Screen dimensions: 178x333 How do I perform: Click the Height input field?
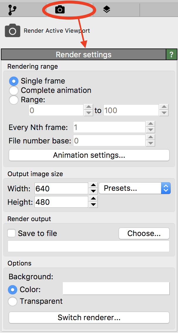[x=61, y=202]
